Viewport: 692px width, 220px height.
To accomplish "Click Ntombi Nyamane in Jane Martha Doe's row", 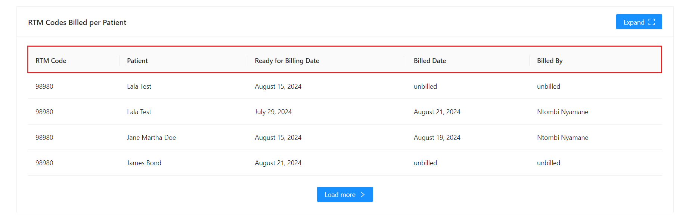I will 562,138.
